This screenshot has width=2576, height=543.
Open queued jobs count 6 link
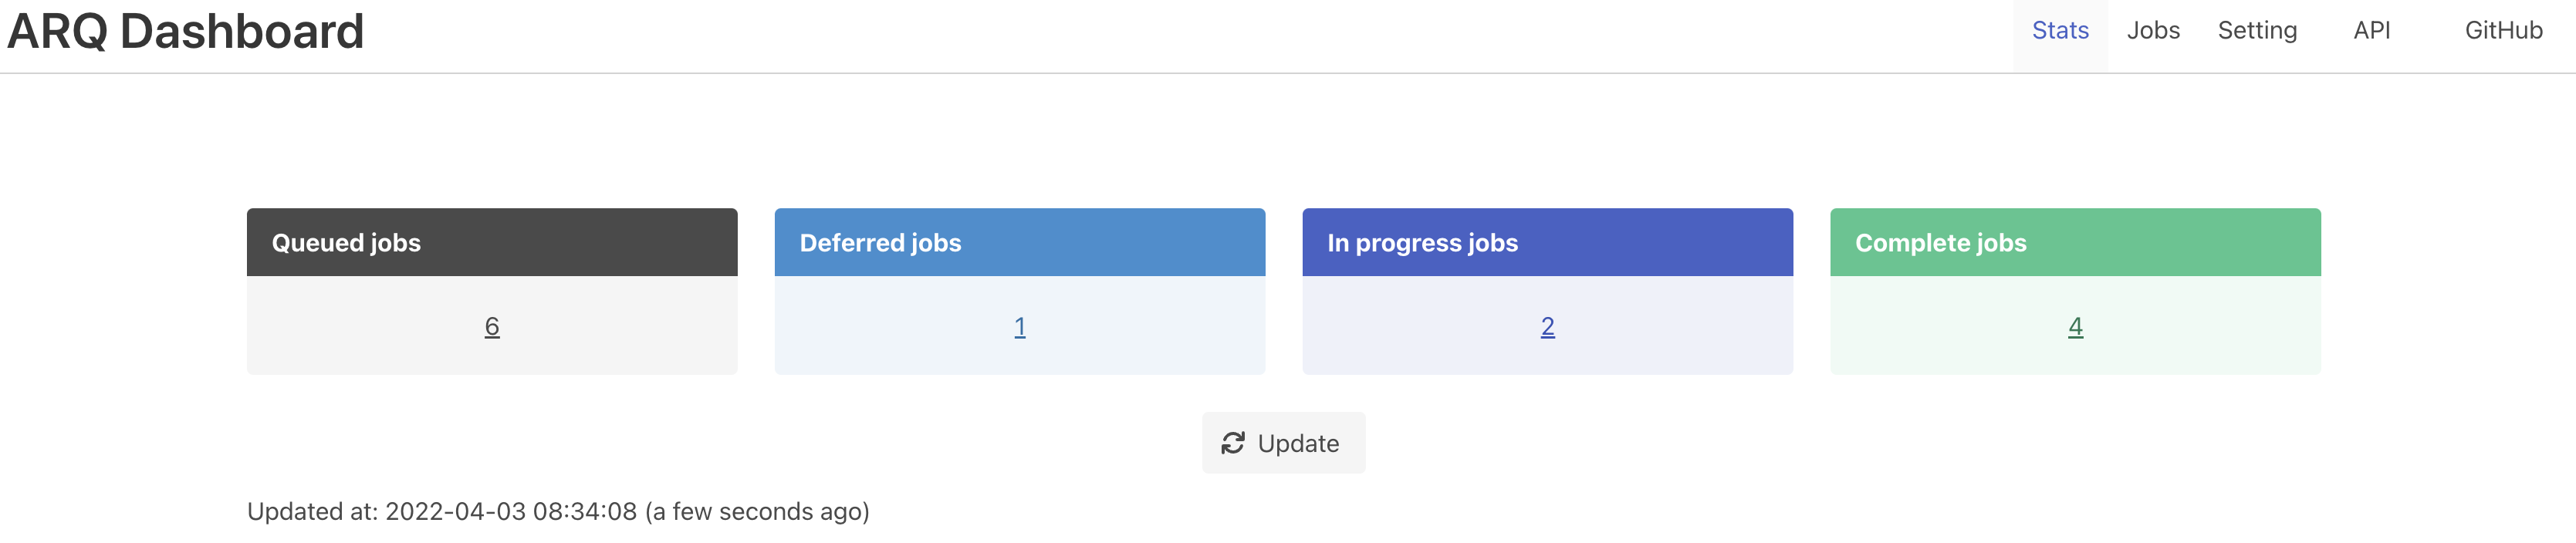pyautogui.click(x=492, y=327)
